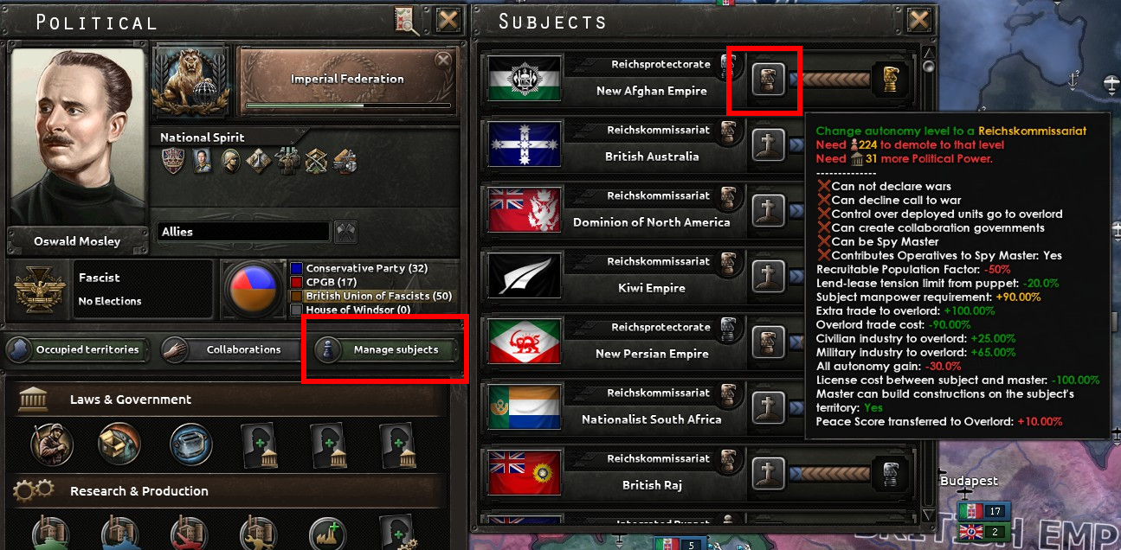
Task: Click the last national spirit icon
Action: pyautogui.click(x=345, y=161)
